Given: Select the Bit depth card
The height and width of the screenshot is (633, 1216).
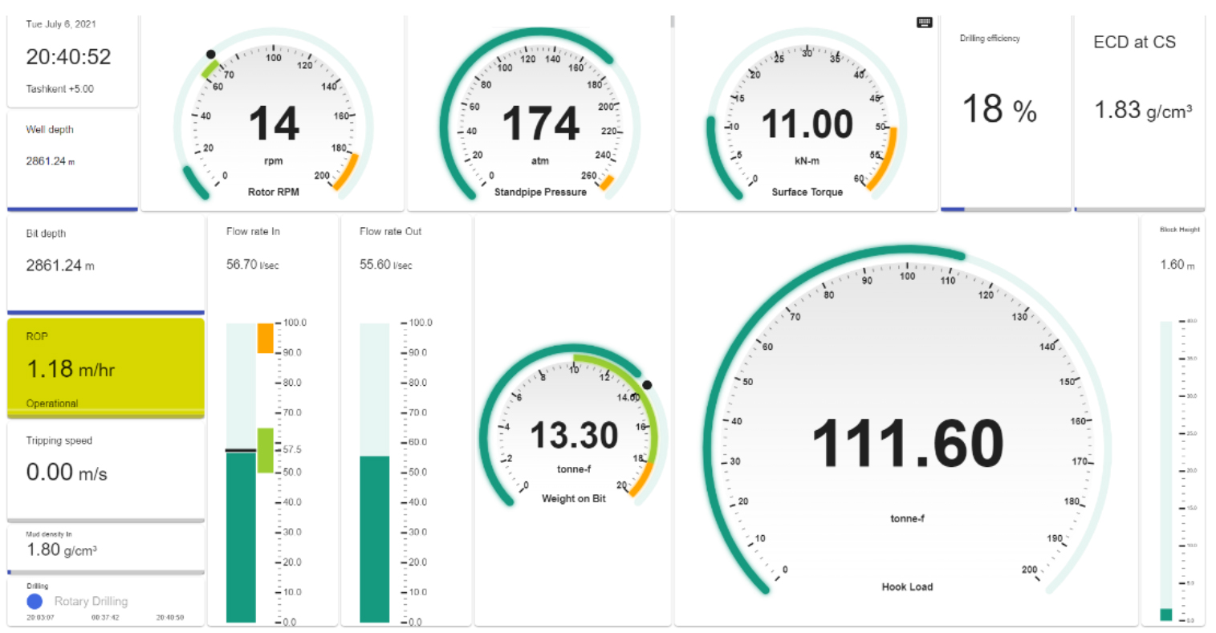Looking at the screenshot, I should pyautogui.click(x=105, y=263).
